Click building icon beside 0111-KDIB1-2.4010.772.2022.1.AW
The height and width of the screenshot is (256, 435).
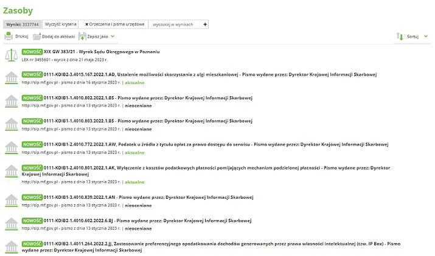[x=10, y=148]
